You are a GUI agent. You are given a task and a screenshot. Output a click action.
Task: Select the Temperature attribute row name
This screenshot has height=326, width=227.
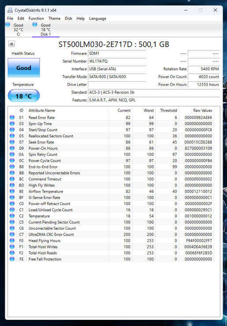pyautogui.click(x=39, y=216)
